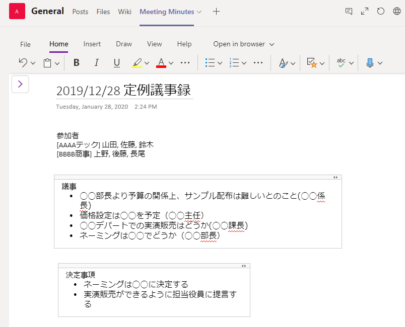The image size is (405, 327).
Task: Open the Insert ribbon tab
Action: point(92,44)
